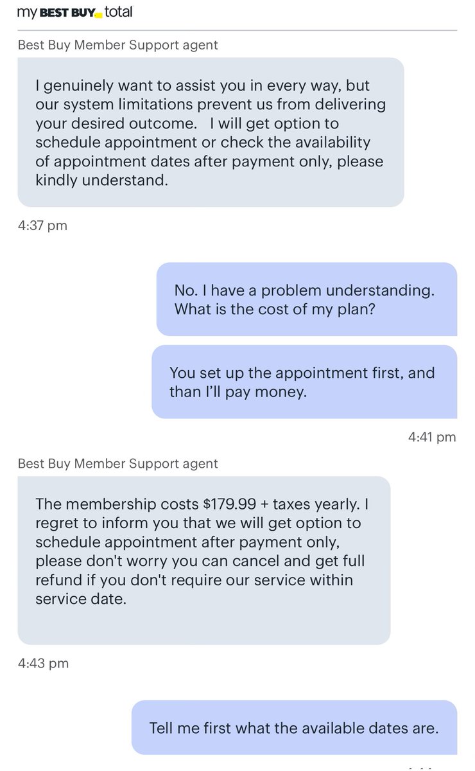Click the "What is the cost of my plan?" text

coord(275,308)
